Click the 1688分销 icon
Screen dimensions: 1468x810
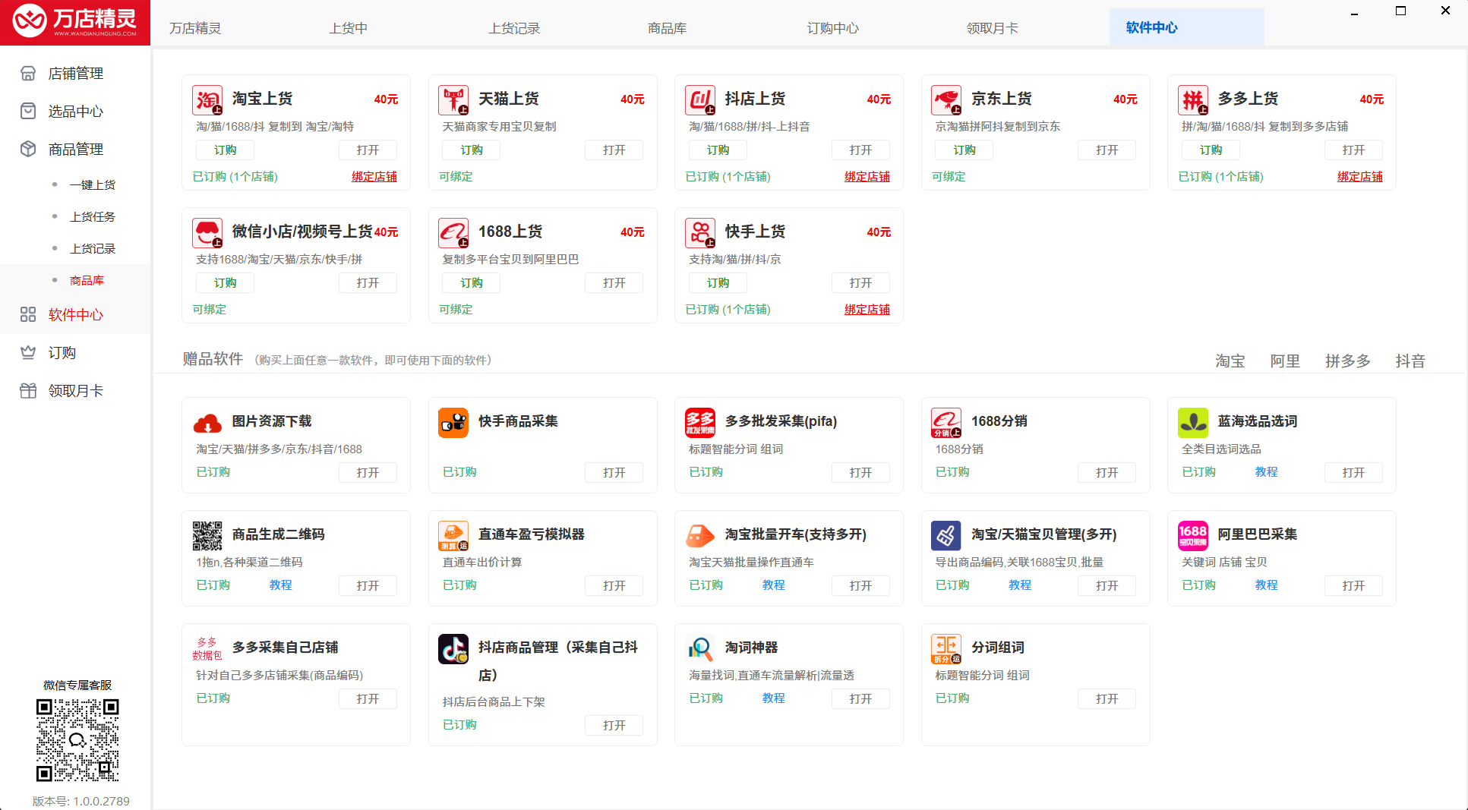[946, 423]
